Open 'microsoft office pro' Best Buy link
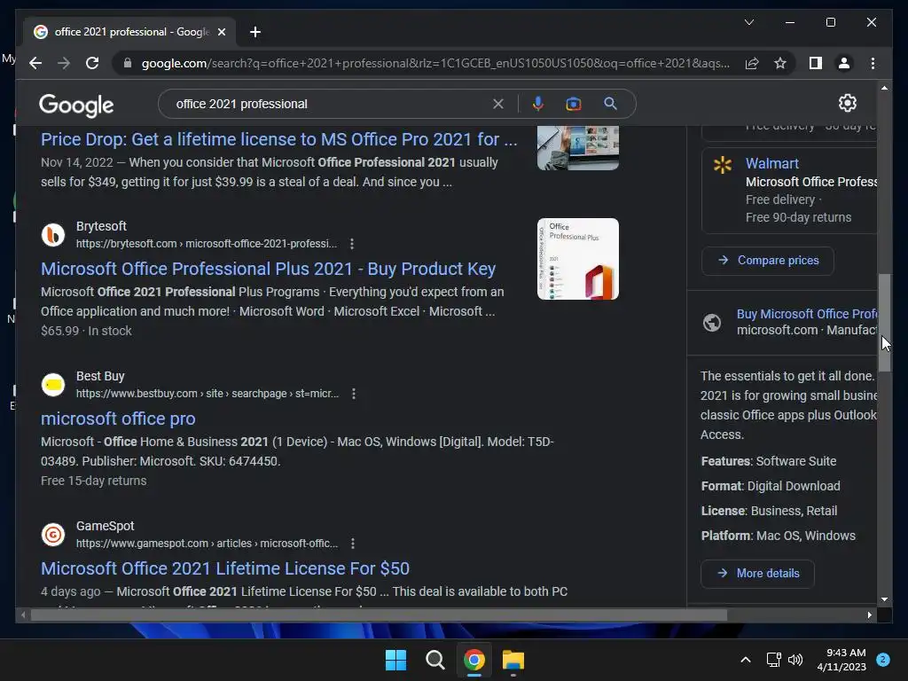Screen dimensions: 908x681 (118, 419)
